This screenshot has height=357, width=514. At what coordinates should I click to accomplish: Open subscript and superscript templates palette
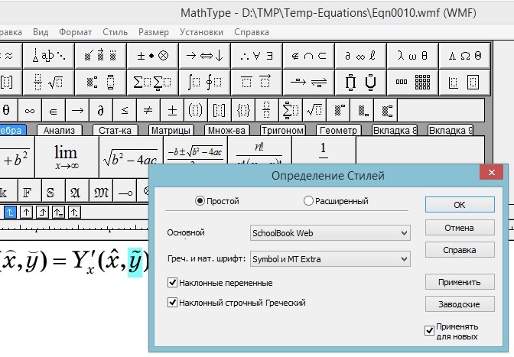point(100,82)
